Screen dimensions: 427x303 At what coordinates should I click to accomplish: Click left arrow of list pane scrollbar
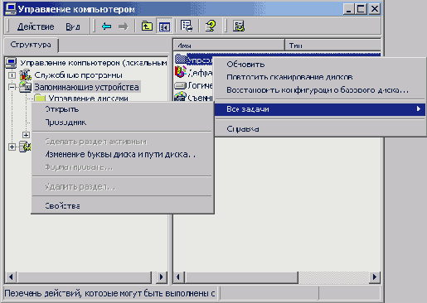[178, 277]
